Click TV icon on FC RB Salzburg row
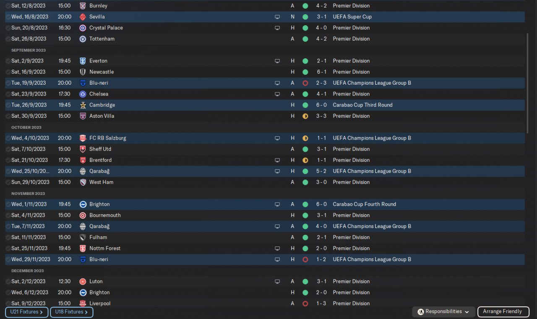This screenshot has width=537, height=319. (277, 138)
